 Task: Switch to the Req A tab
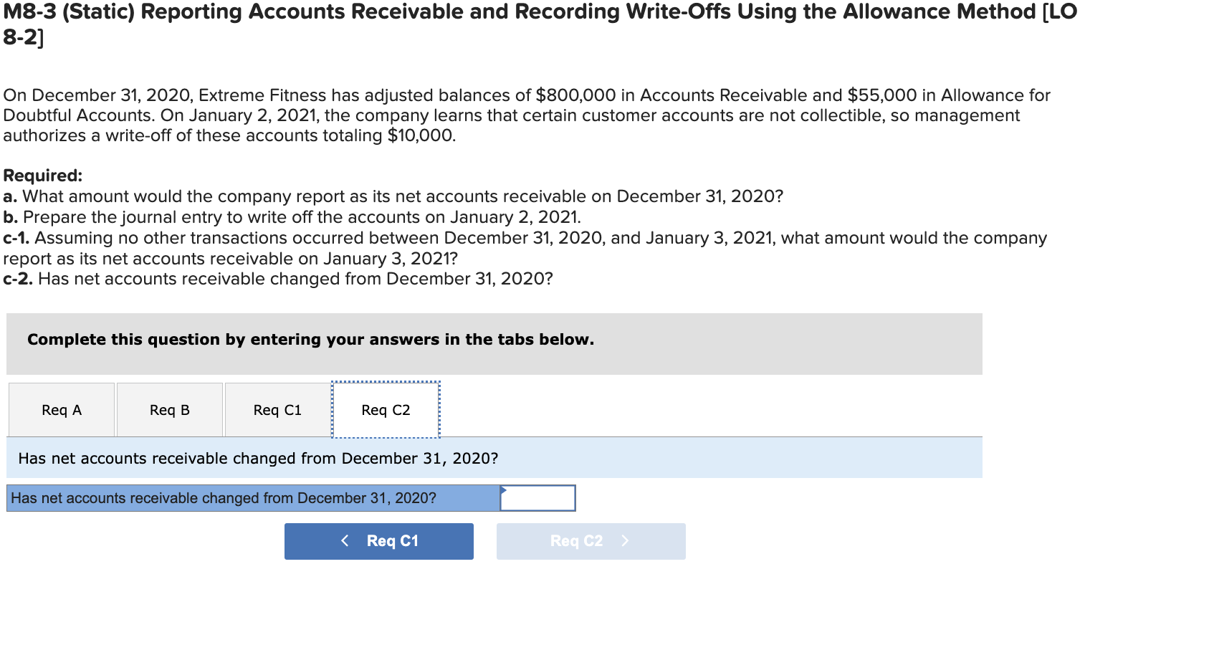[61, 409]
